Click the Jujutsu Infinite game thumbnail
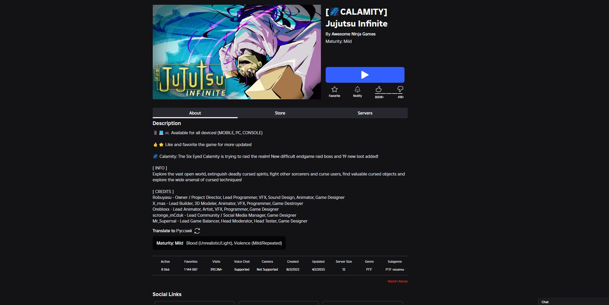The height and width of the screenshot is (305, 609). coord(237,52)
